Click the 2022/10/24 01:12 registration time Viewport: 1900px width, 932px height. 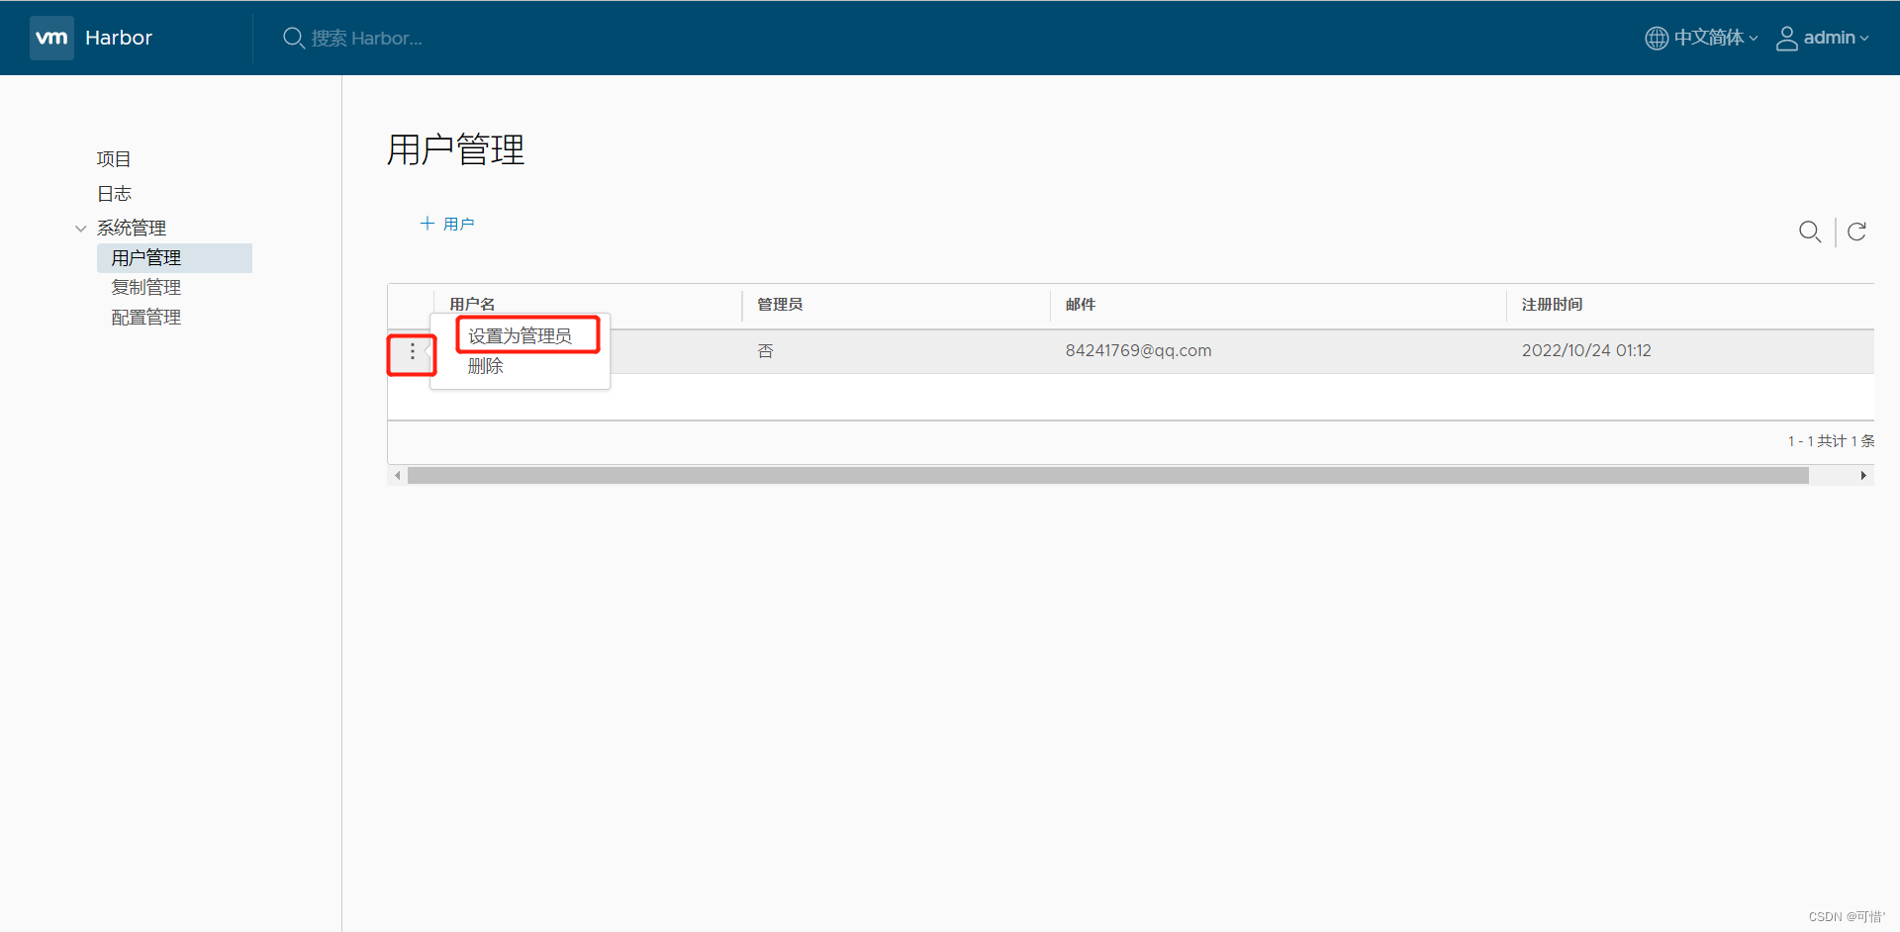pyautogui.click(x=1586, y=351)
